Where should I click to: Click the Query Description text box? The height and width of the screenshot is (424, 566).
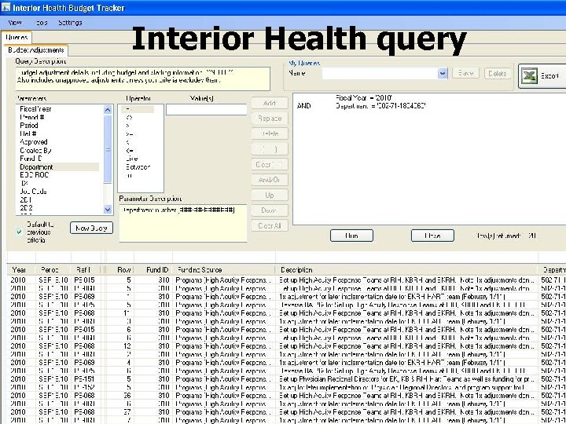(x=143, y=79)
